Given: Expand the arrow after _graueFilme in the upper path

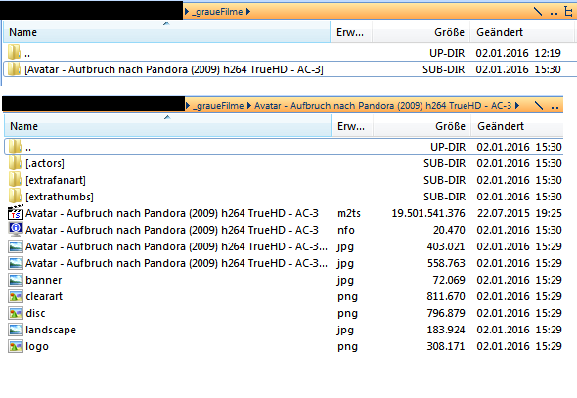Looking at the screenshot, I should (248, 12).
